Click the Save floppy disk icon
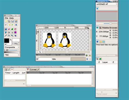 13,21
